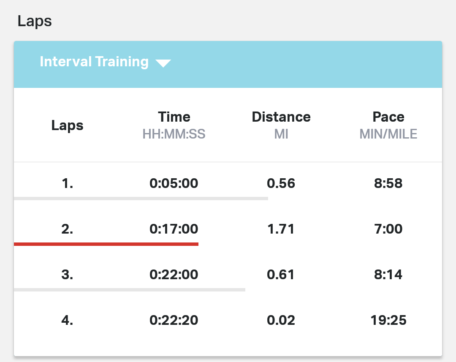Image resolution: width=456 pixels, height=362 pixels.
Task: Click the red progress bar under lap 2
Action: tap(106, 244)
